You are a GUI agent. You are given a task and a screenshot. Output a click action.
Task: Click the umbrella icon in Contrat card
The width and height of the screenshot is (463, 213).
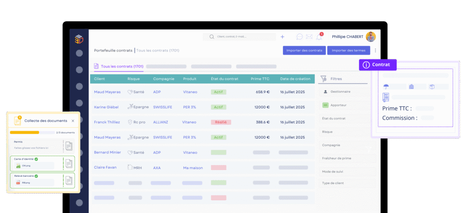tap(386, 86)
